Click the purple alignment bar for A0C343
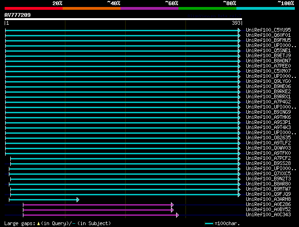 pos(101,215)
